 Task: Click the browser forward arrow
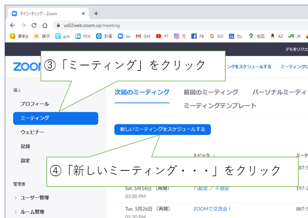(23, 25)
